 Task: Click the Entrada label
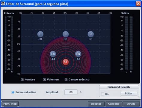(9, 13)
